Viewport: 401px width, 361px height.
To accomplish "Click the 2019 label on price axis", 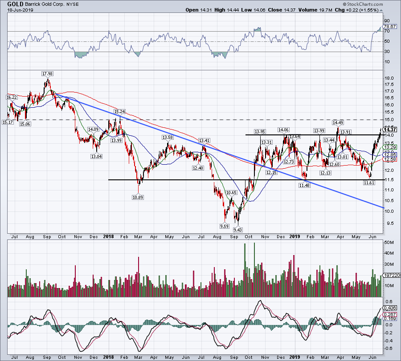I will (x=295, y=236).
